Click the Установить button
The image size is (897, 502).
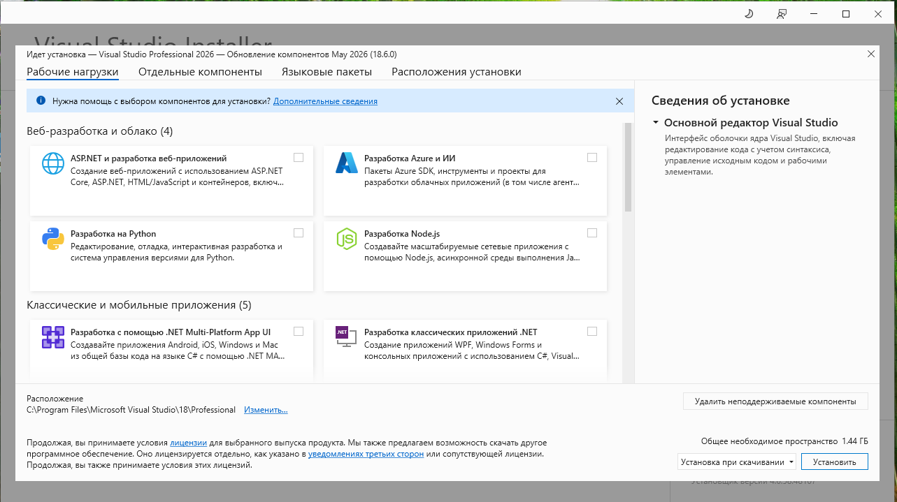click(835, 462)
